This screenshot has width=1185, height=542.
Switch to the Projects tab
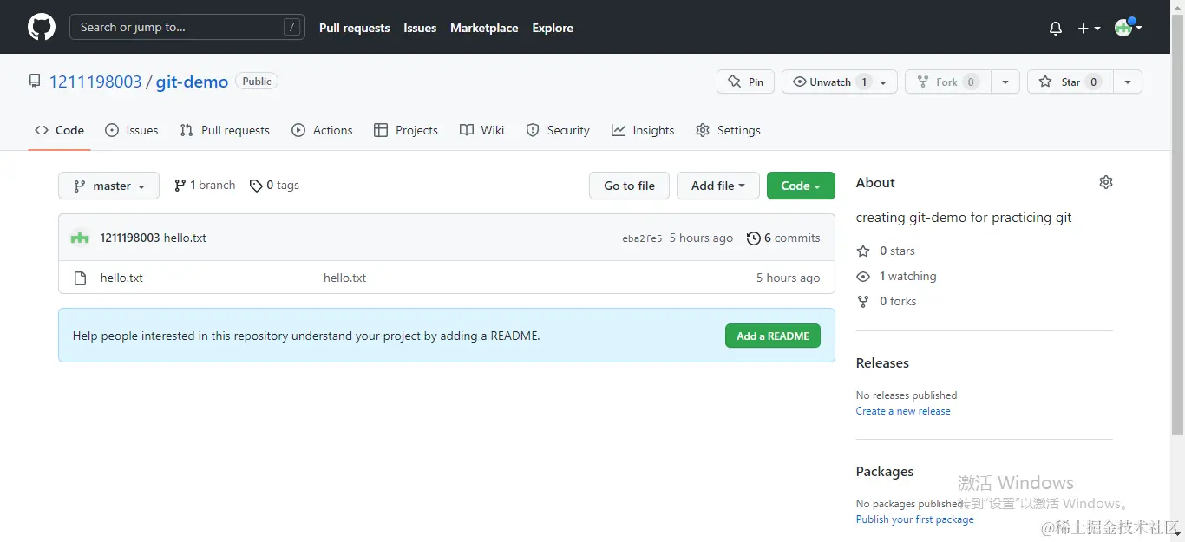(x=405, y=130)
